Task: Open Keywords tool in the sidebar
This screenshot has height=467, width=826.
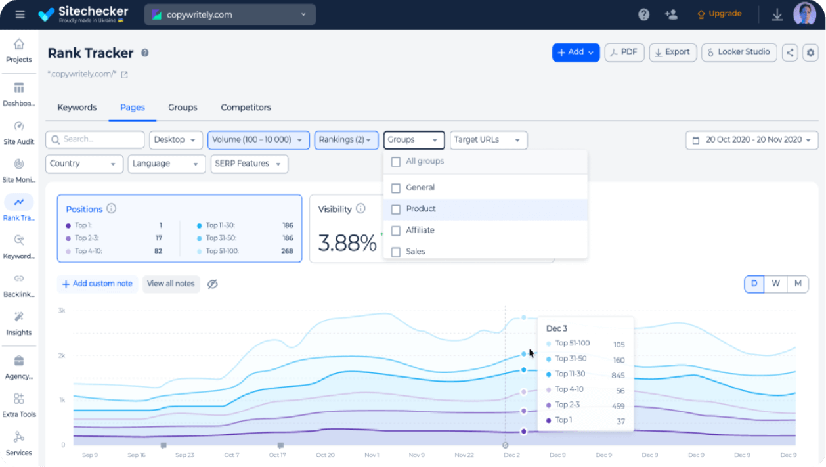Action: click(x=19, y=247)
